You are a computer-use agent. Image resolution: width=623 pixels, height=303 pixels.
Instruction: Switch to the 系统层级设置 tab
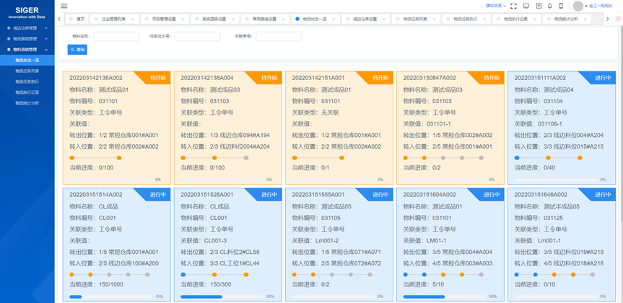coord(214,19)
